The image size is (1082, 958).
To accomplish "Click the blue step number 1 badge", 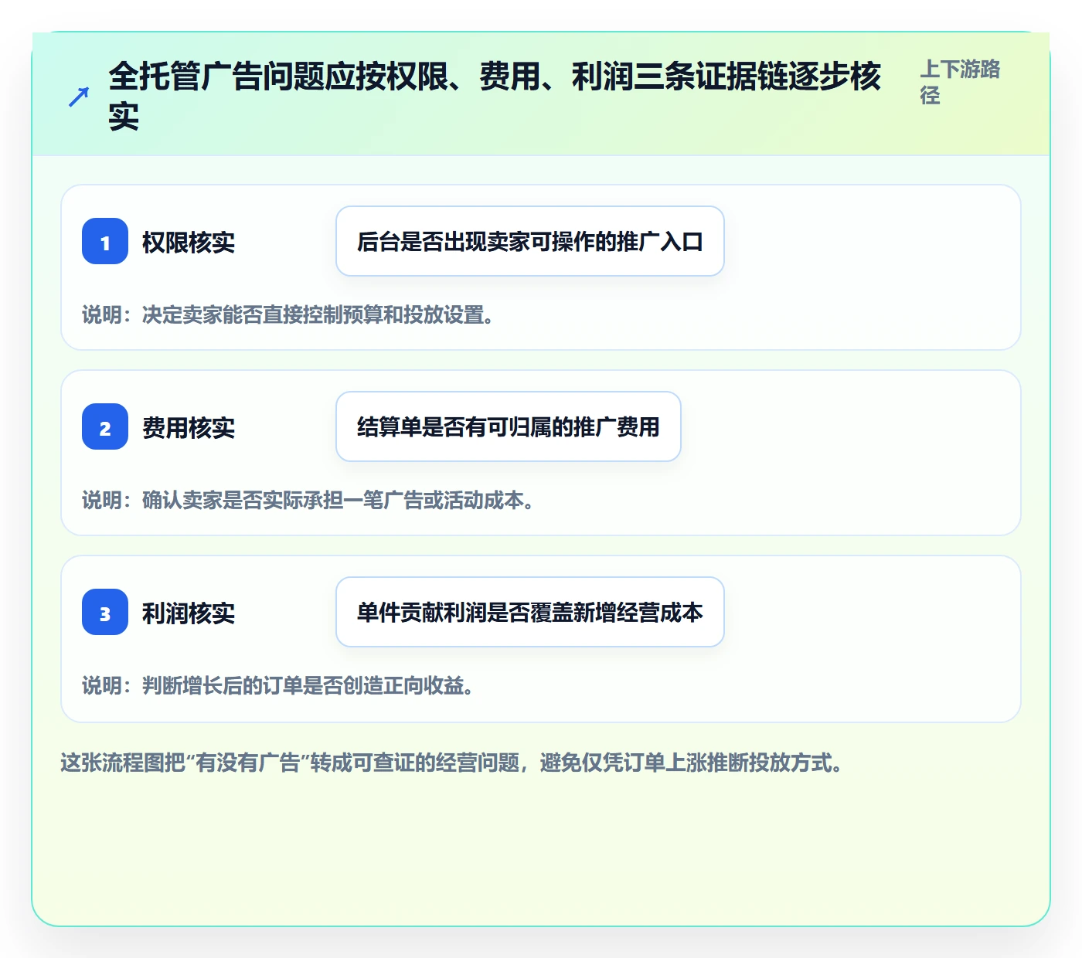I will coord(105,242).
